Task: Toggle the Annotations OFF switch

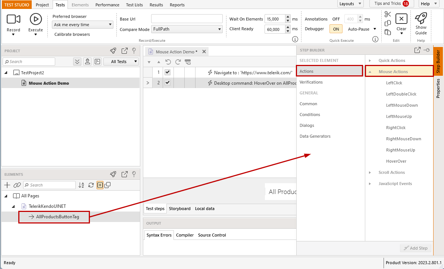Action: pyautogui.click(x=336, y=19)
